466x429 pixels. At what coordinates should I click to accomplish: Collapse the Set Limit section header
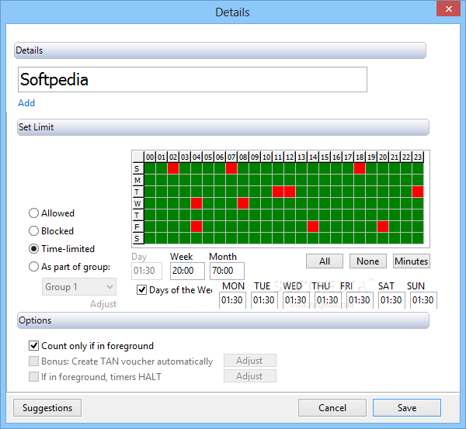coord(223,127)
